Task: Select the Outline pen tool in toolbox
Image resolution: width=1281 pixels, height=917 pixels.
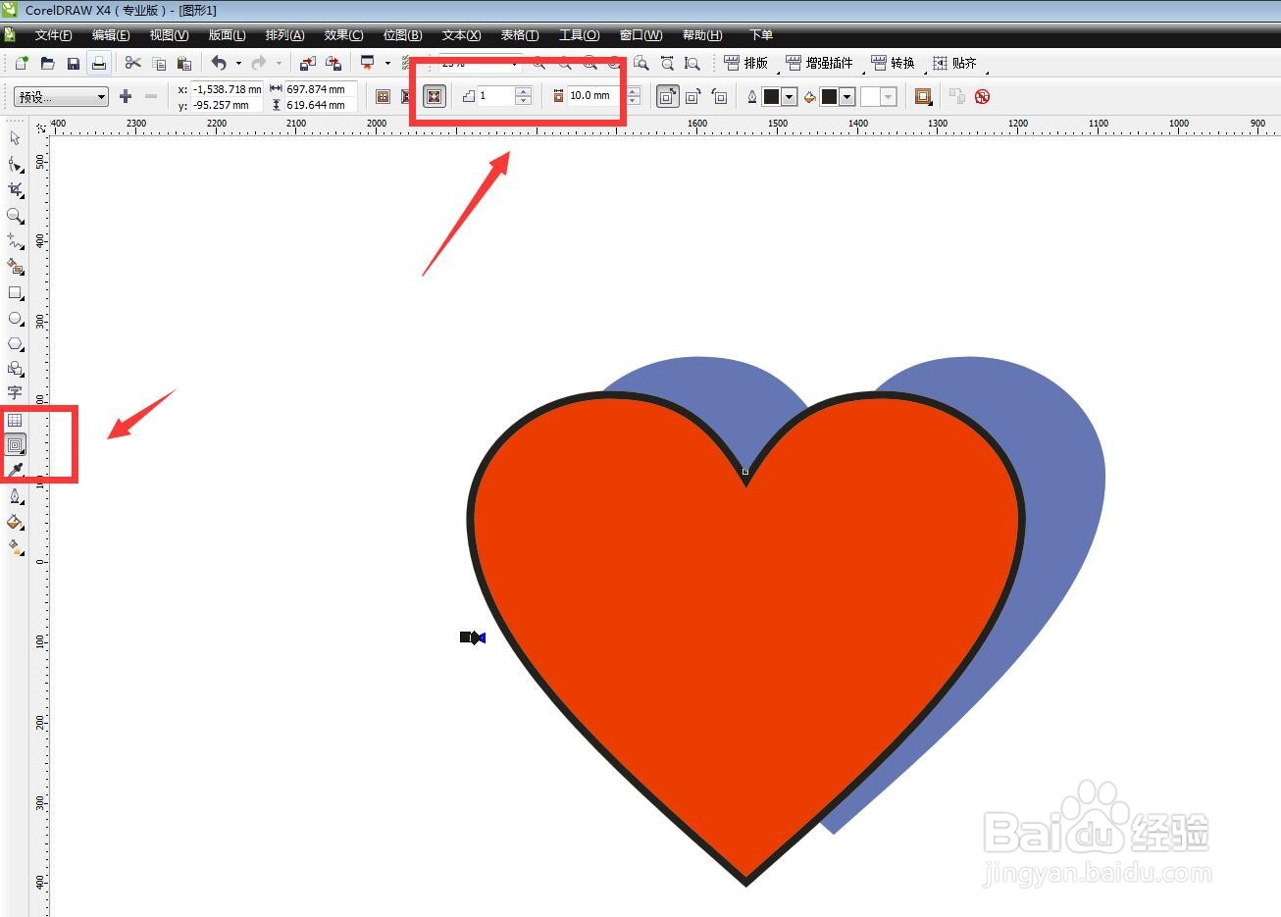Action: pos(15,497)
